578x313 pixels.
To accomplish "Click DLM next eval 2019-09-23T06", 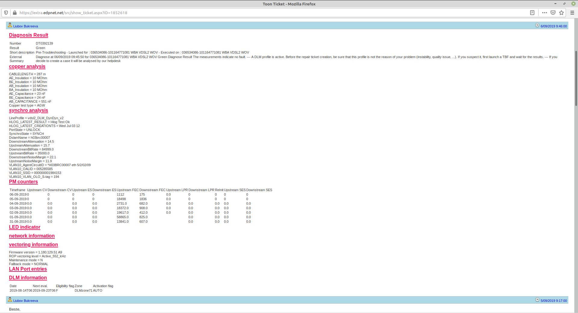I will tap(44, 290).
